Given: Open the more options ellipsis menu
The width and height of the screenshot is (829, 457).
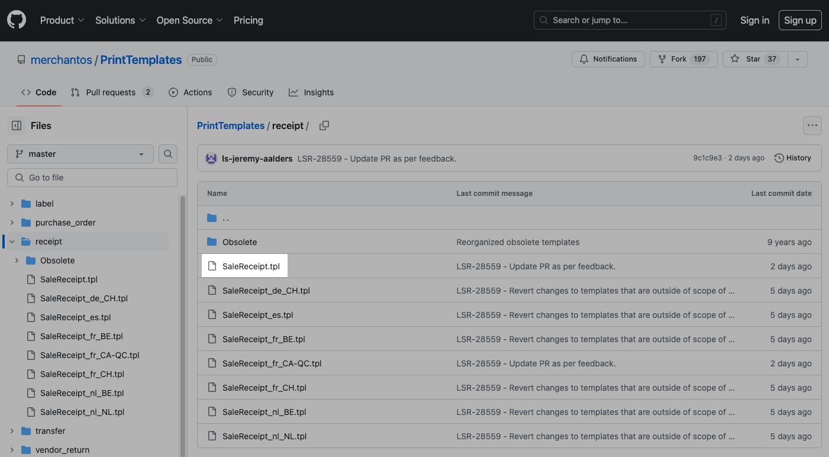Looking at the screenshot, I should click(x=812, y=125).
